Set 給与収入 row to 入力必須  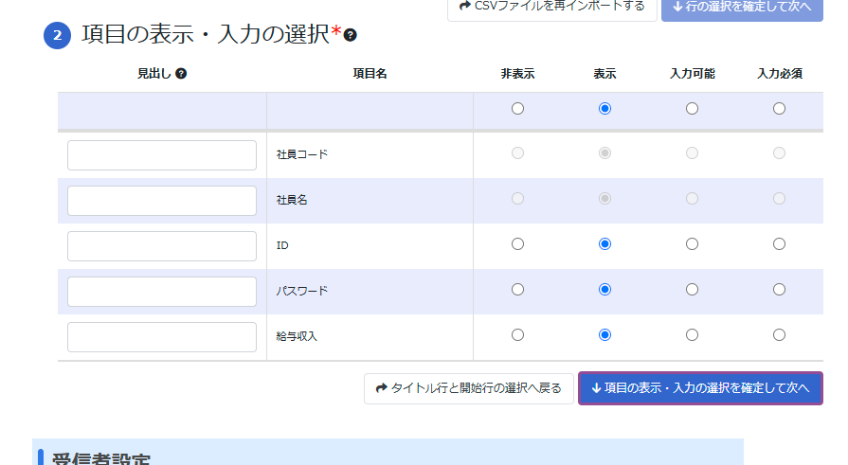779,334
